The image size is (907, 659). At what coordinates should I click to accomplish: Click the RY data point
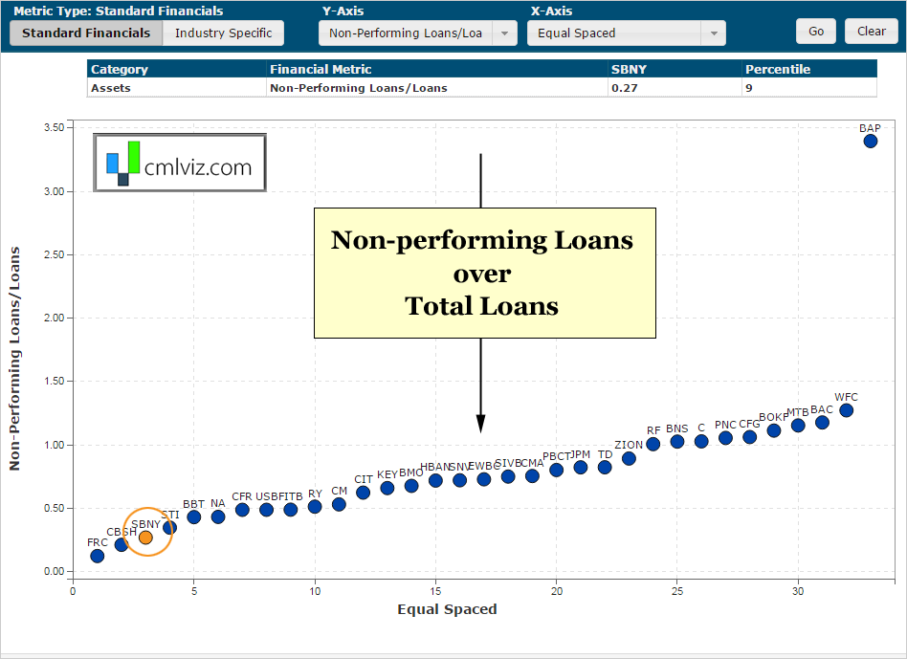pyautogui.click(x=315, y=507)
